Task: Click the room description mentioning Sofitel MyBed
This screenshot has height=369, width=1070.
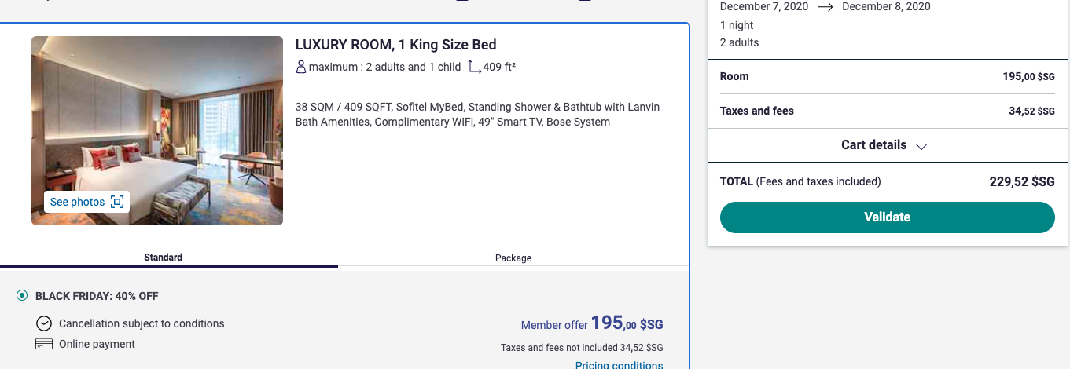Action: pos(477,115)
